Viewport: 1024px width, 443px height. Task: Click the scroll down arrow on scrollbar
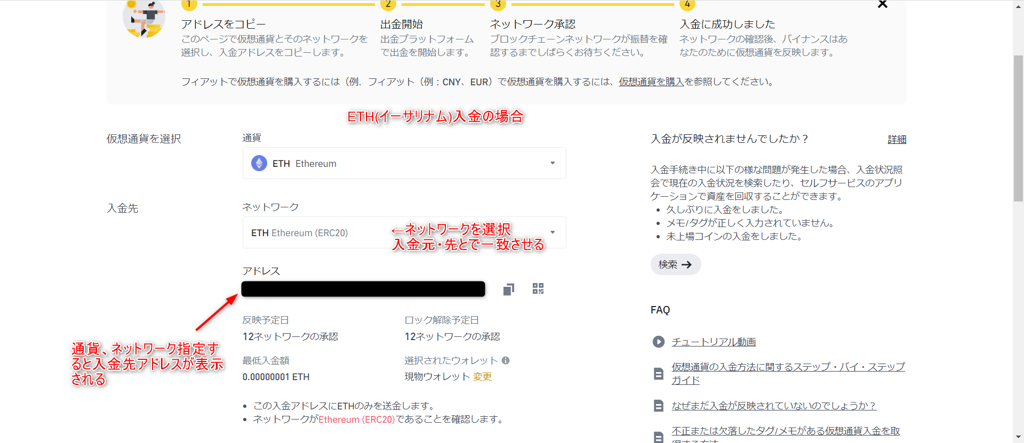click(x=1018, y=437)
